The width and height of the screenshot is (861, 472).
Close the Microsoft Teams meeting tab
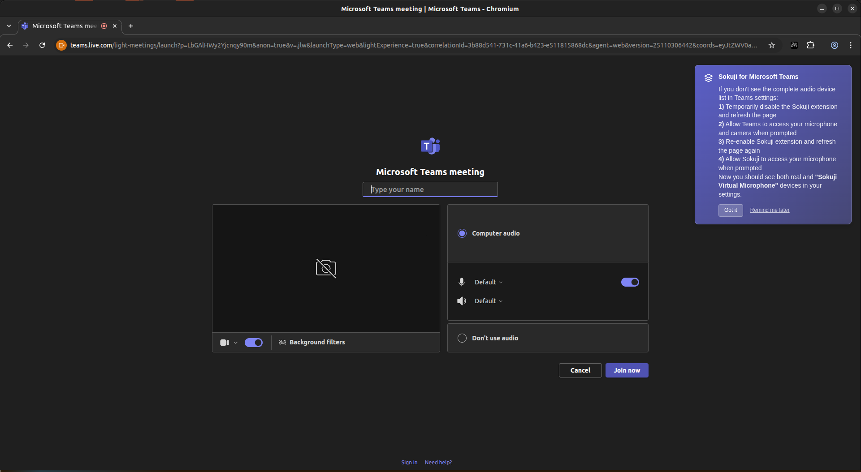(x=115, y=26)
